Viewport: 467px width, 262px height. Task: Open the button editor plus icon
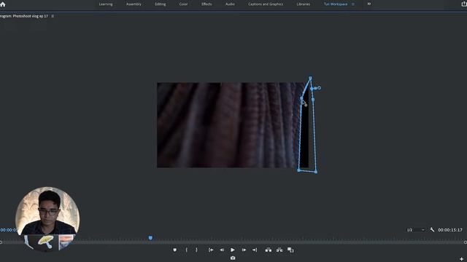tap(462, 259)
